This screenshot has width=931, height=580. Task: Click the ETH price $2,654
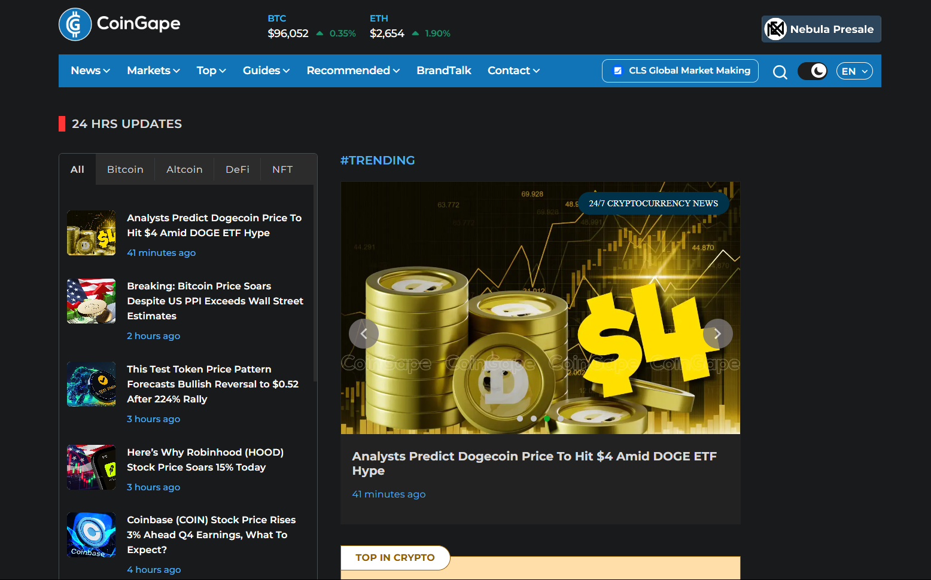[x=387, y=33]
